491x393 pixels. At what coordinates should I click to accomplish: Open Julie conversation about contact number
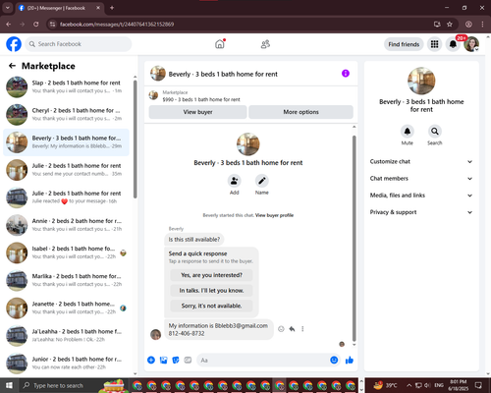pos(67,170)
